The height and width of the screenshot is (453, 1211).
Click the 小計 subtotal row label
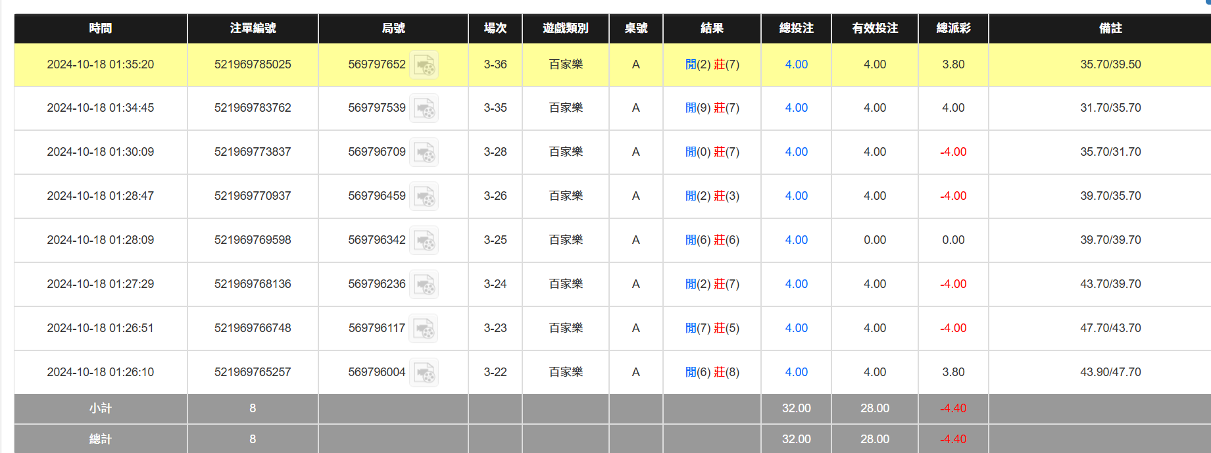pos(101,408)
